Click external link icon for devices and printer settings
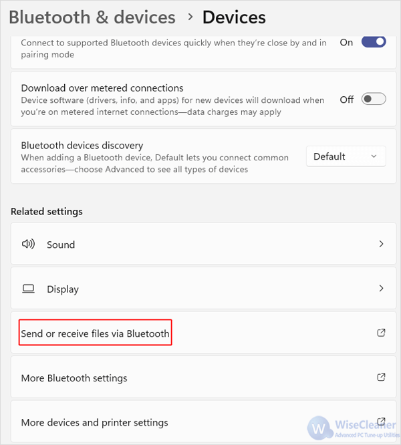This screenshot has width=401, height=445. [x=381, y=422]
